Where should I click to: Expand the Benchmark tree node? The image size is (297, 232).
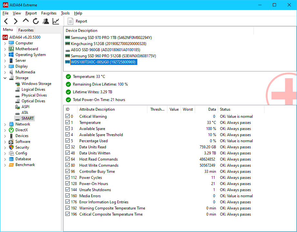[x=5, y=165]
